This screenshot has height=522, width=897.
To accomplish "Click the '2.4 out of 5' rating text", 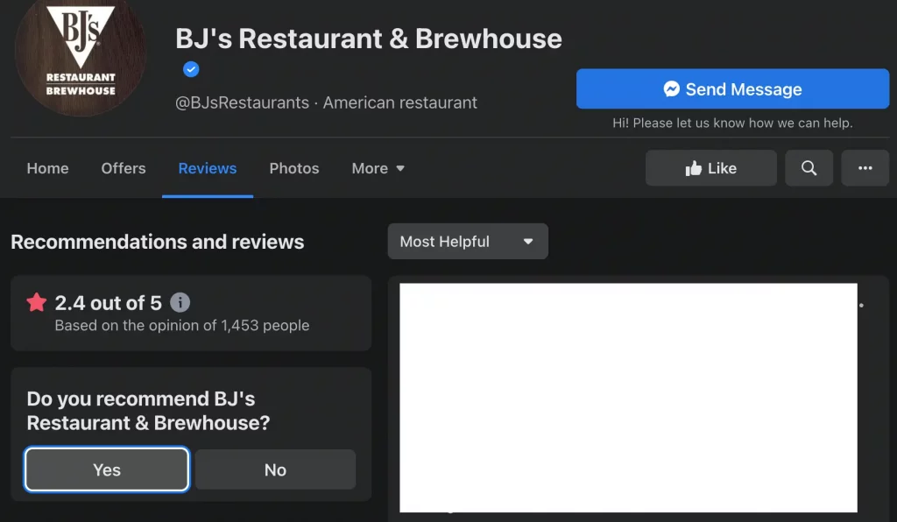I will (108, 303).
